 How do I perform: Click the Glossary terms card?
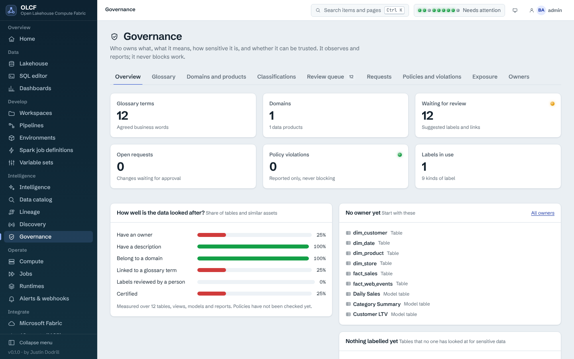point(183,115)
